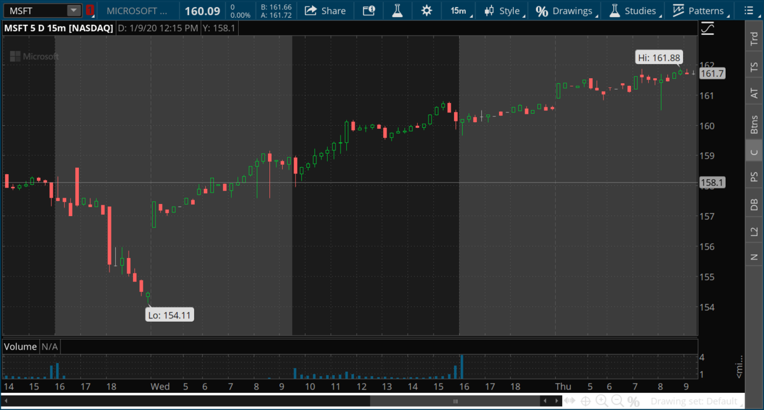Click the auto-fit horizontal expand icon
The height and width of the screenshot is (410, 764).
tap(570, 401)
